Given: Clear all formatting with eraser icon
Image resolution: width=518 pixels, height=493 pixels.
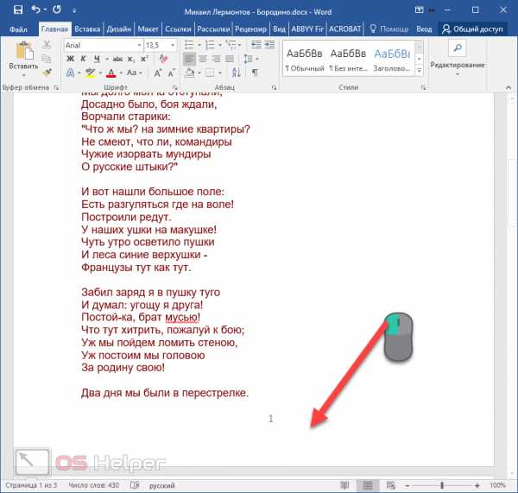Looking at the screenshot, I should point(163,59).
